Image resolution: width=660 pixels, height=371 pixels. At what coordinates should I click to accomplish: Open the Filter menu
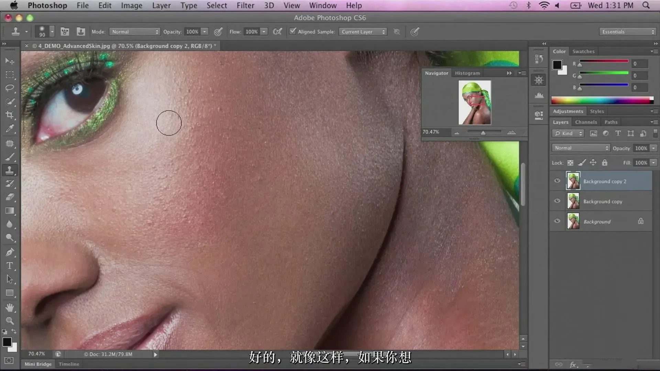[x=245, y=5]
